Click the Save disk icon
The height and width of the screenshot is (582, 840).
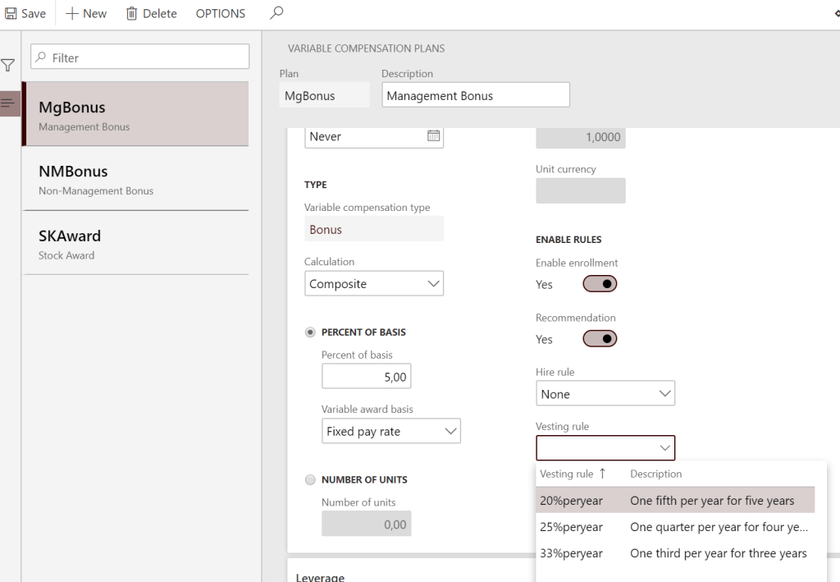pos(11,13)
